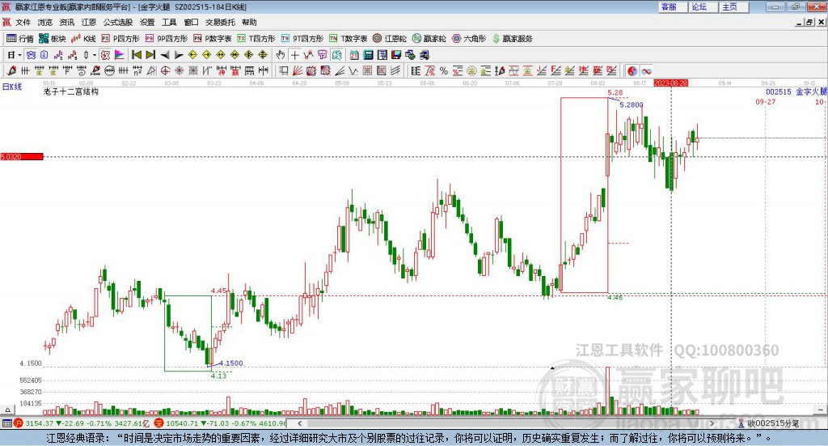This screenshot has height=446, width=828.
Task: Toggle the yin-yang tai chi button
Action: point(632,70)
